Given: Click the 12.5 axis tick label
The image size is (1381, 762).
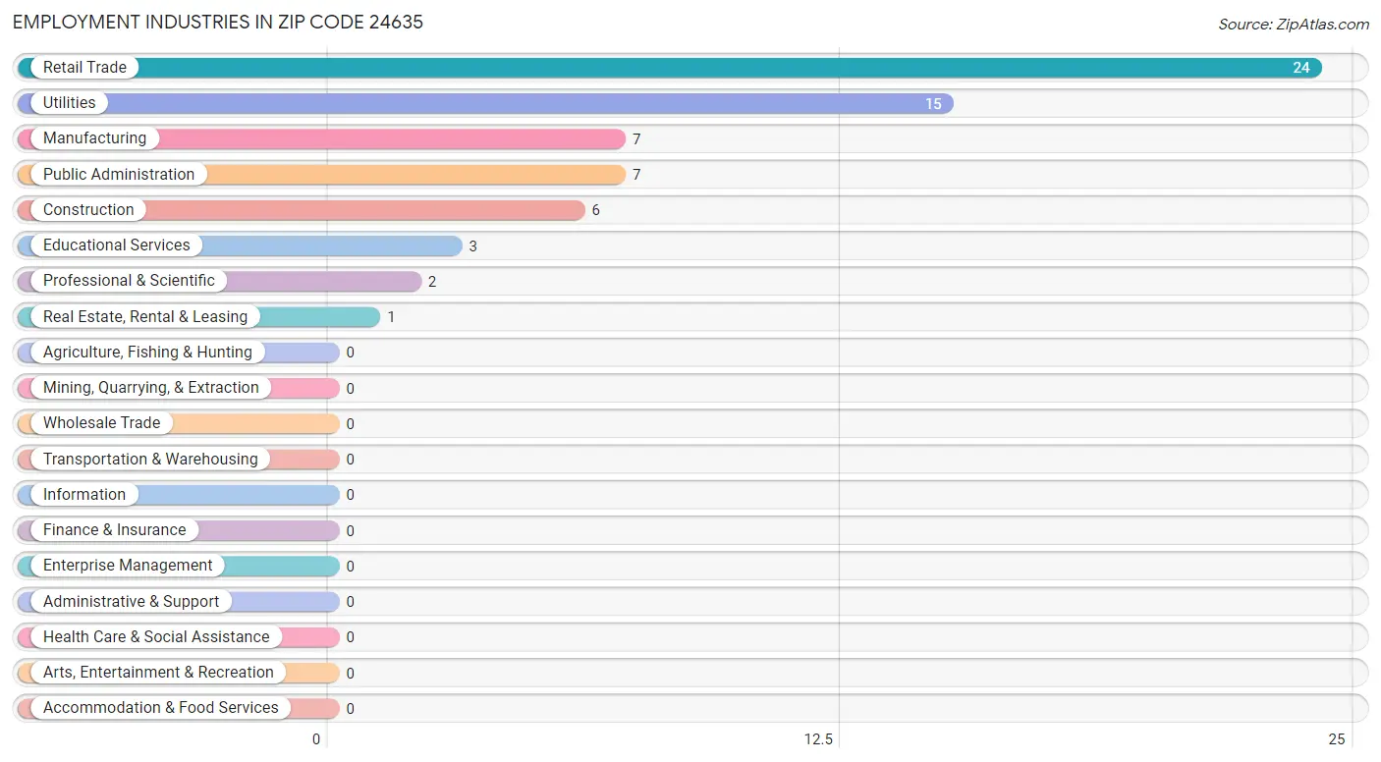Looking at the screenshot, I should pyautogui.click(x=818, y=739).
